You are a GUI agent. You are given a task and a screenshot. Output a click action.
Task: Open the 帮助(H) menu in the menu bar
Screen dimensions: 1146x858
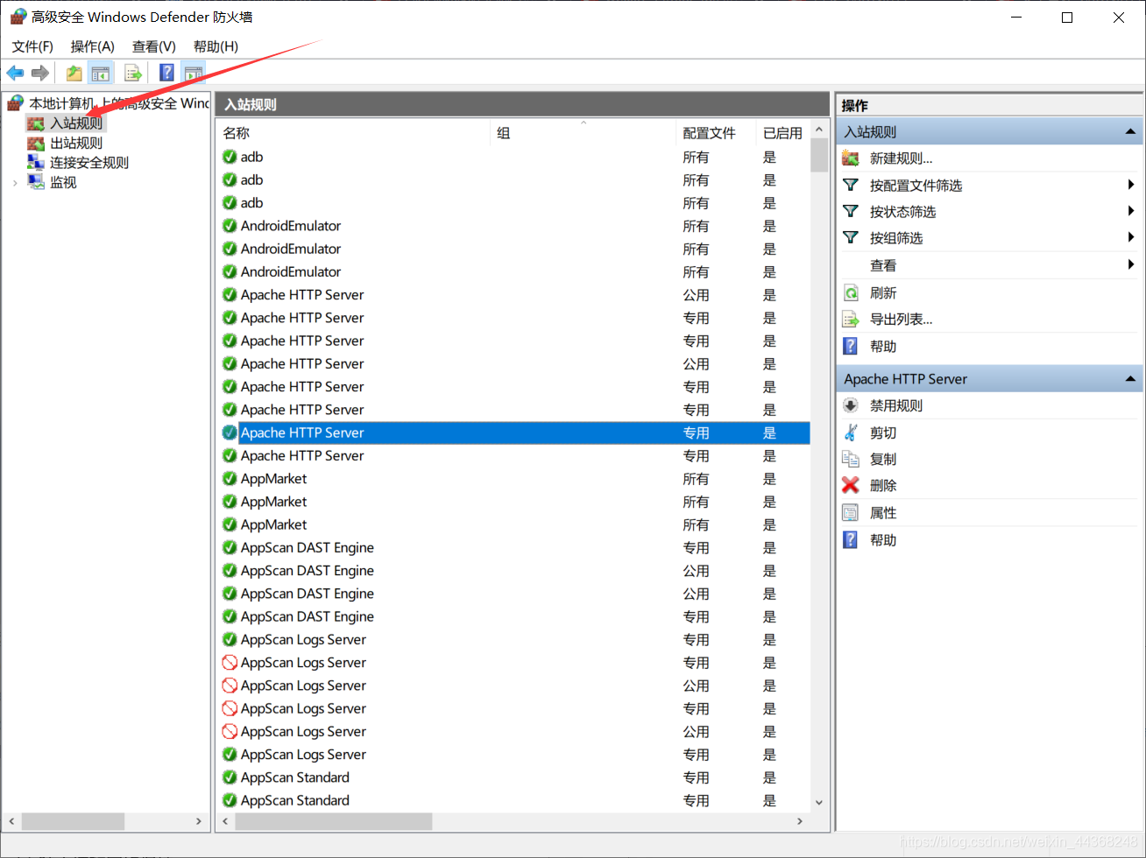pos(216,46)
